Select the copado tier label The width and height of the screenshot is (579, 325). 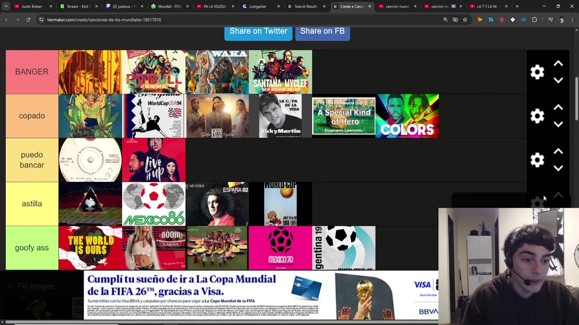(32, 116)
